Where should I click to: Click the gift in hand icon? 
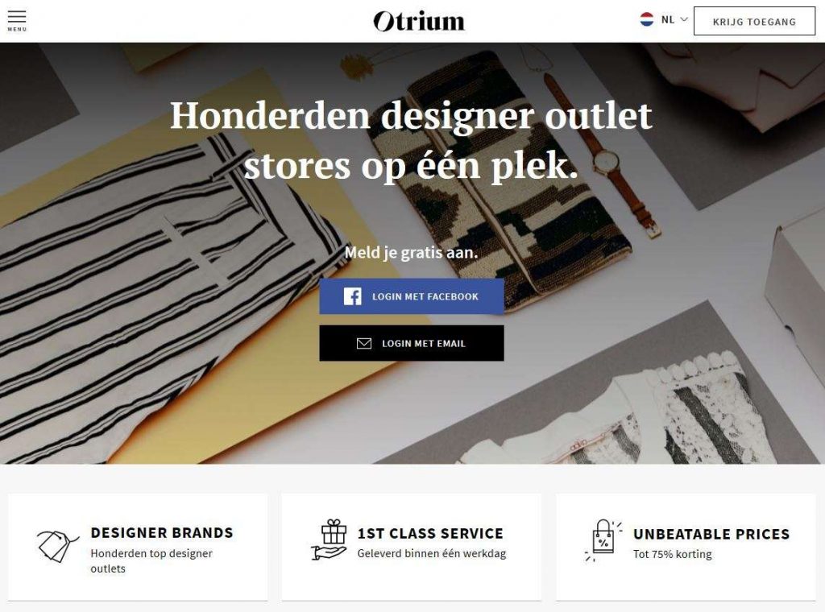(x=329, y=540)
